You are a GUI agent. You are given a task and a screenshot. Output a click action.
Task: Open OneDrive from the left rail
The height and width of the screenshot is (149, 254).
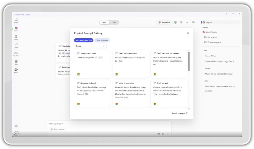[x=16, y=54]
